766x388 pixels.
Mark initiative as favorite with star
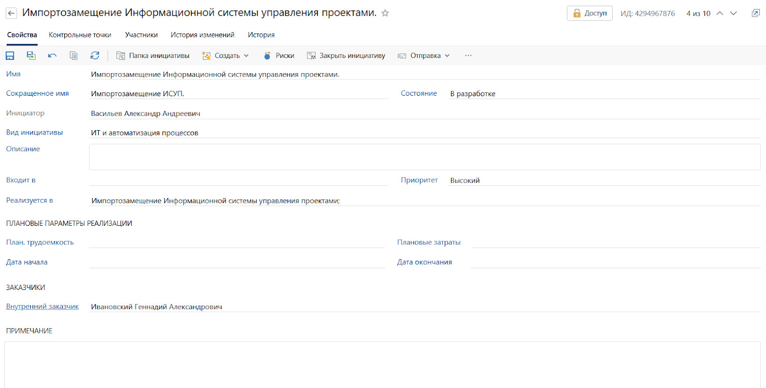(x=385, y=13)
